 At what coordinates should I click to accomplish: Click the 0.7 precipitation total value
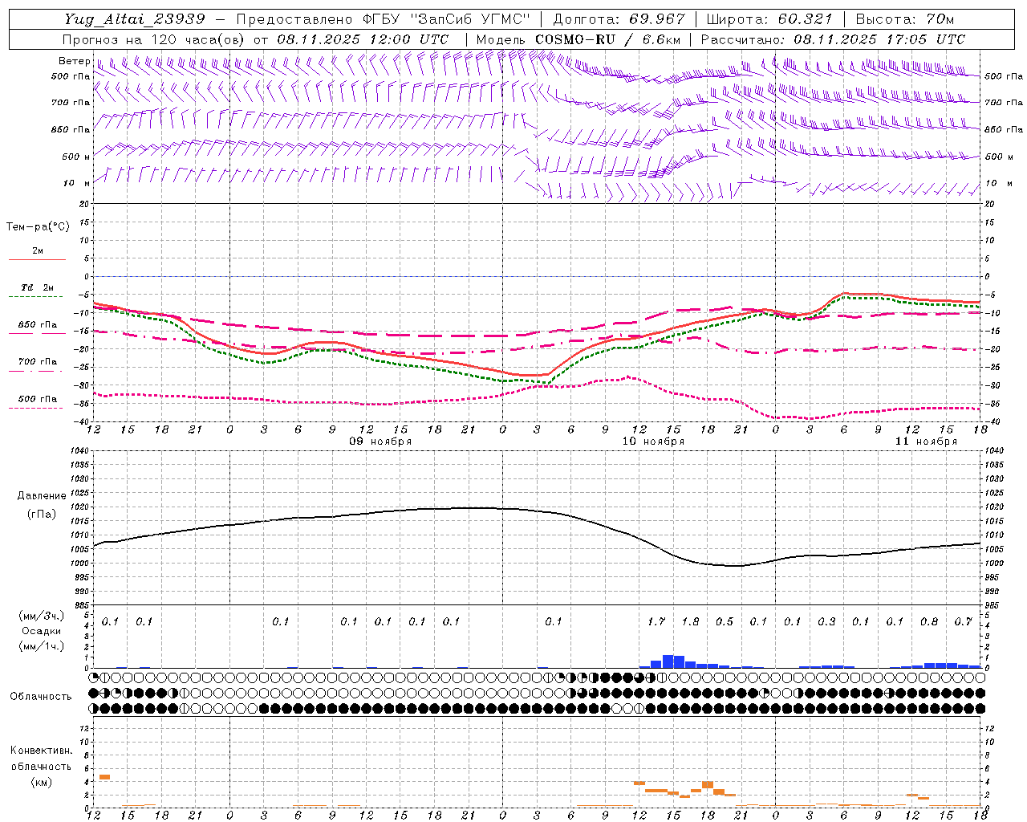(x=963, y=621)
